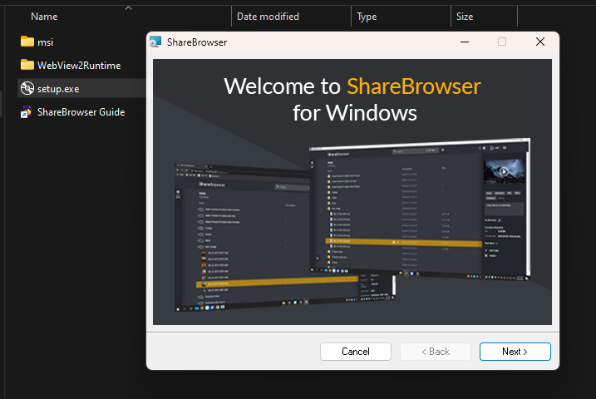Image resolution: width=596 pixels, height=399 pixels.
Task: Select the ShareBrowser Guide file name
Action: 81,111
